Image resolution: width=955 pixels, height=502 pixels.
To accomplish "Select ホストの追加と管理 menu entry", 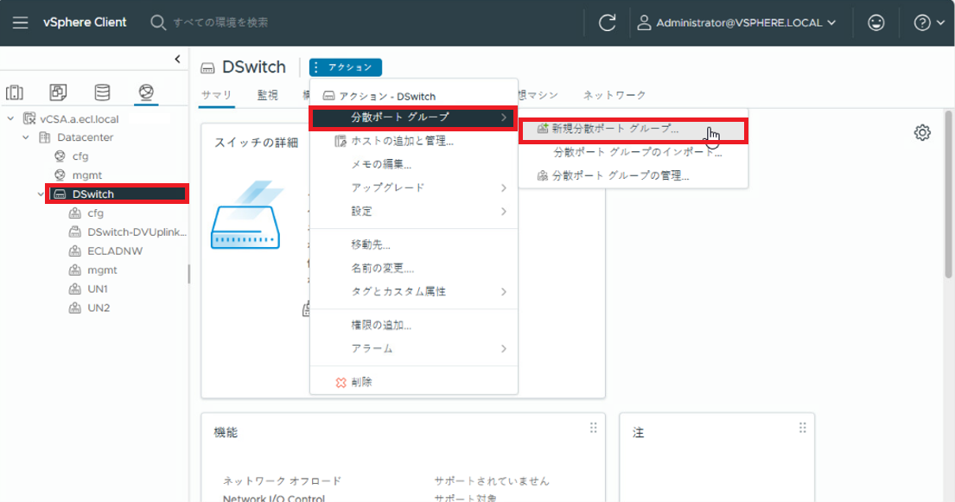I will [x=402, y=141].
